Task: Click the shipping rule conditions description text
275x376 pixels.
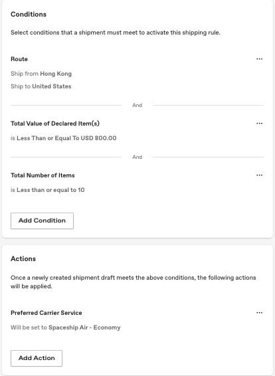Action: 116,33
